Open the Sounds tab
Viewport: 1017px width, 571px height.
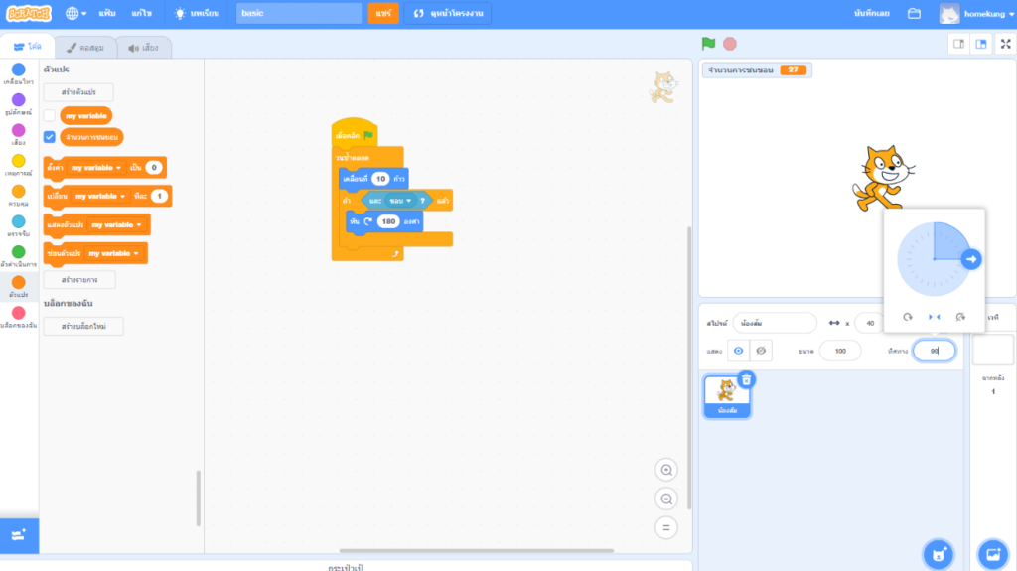click(144, 47)
